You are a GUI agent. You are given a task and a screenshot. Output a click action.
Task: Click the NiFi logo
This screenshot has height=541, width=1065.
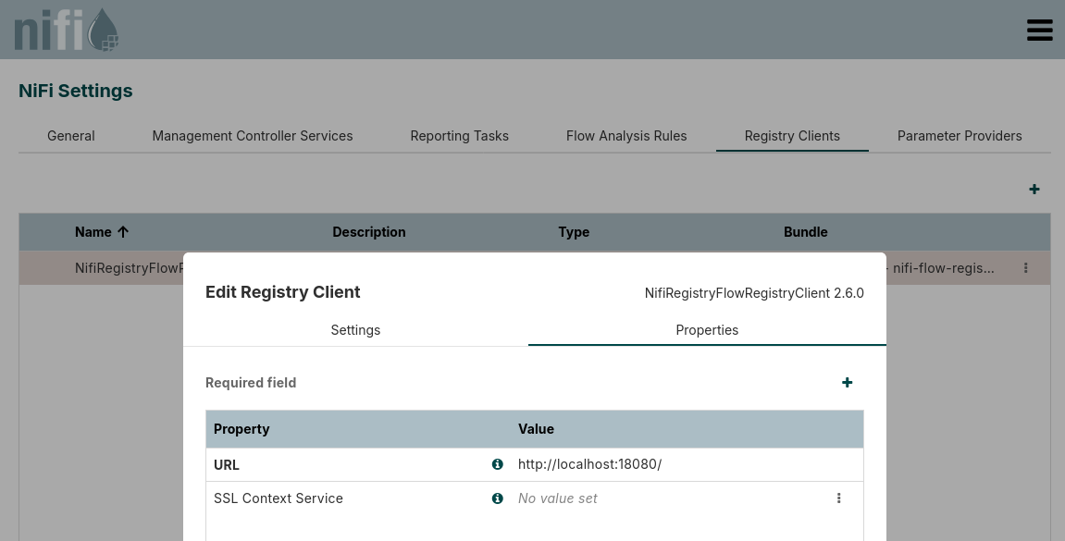tap(66, 29)
